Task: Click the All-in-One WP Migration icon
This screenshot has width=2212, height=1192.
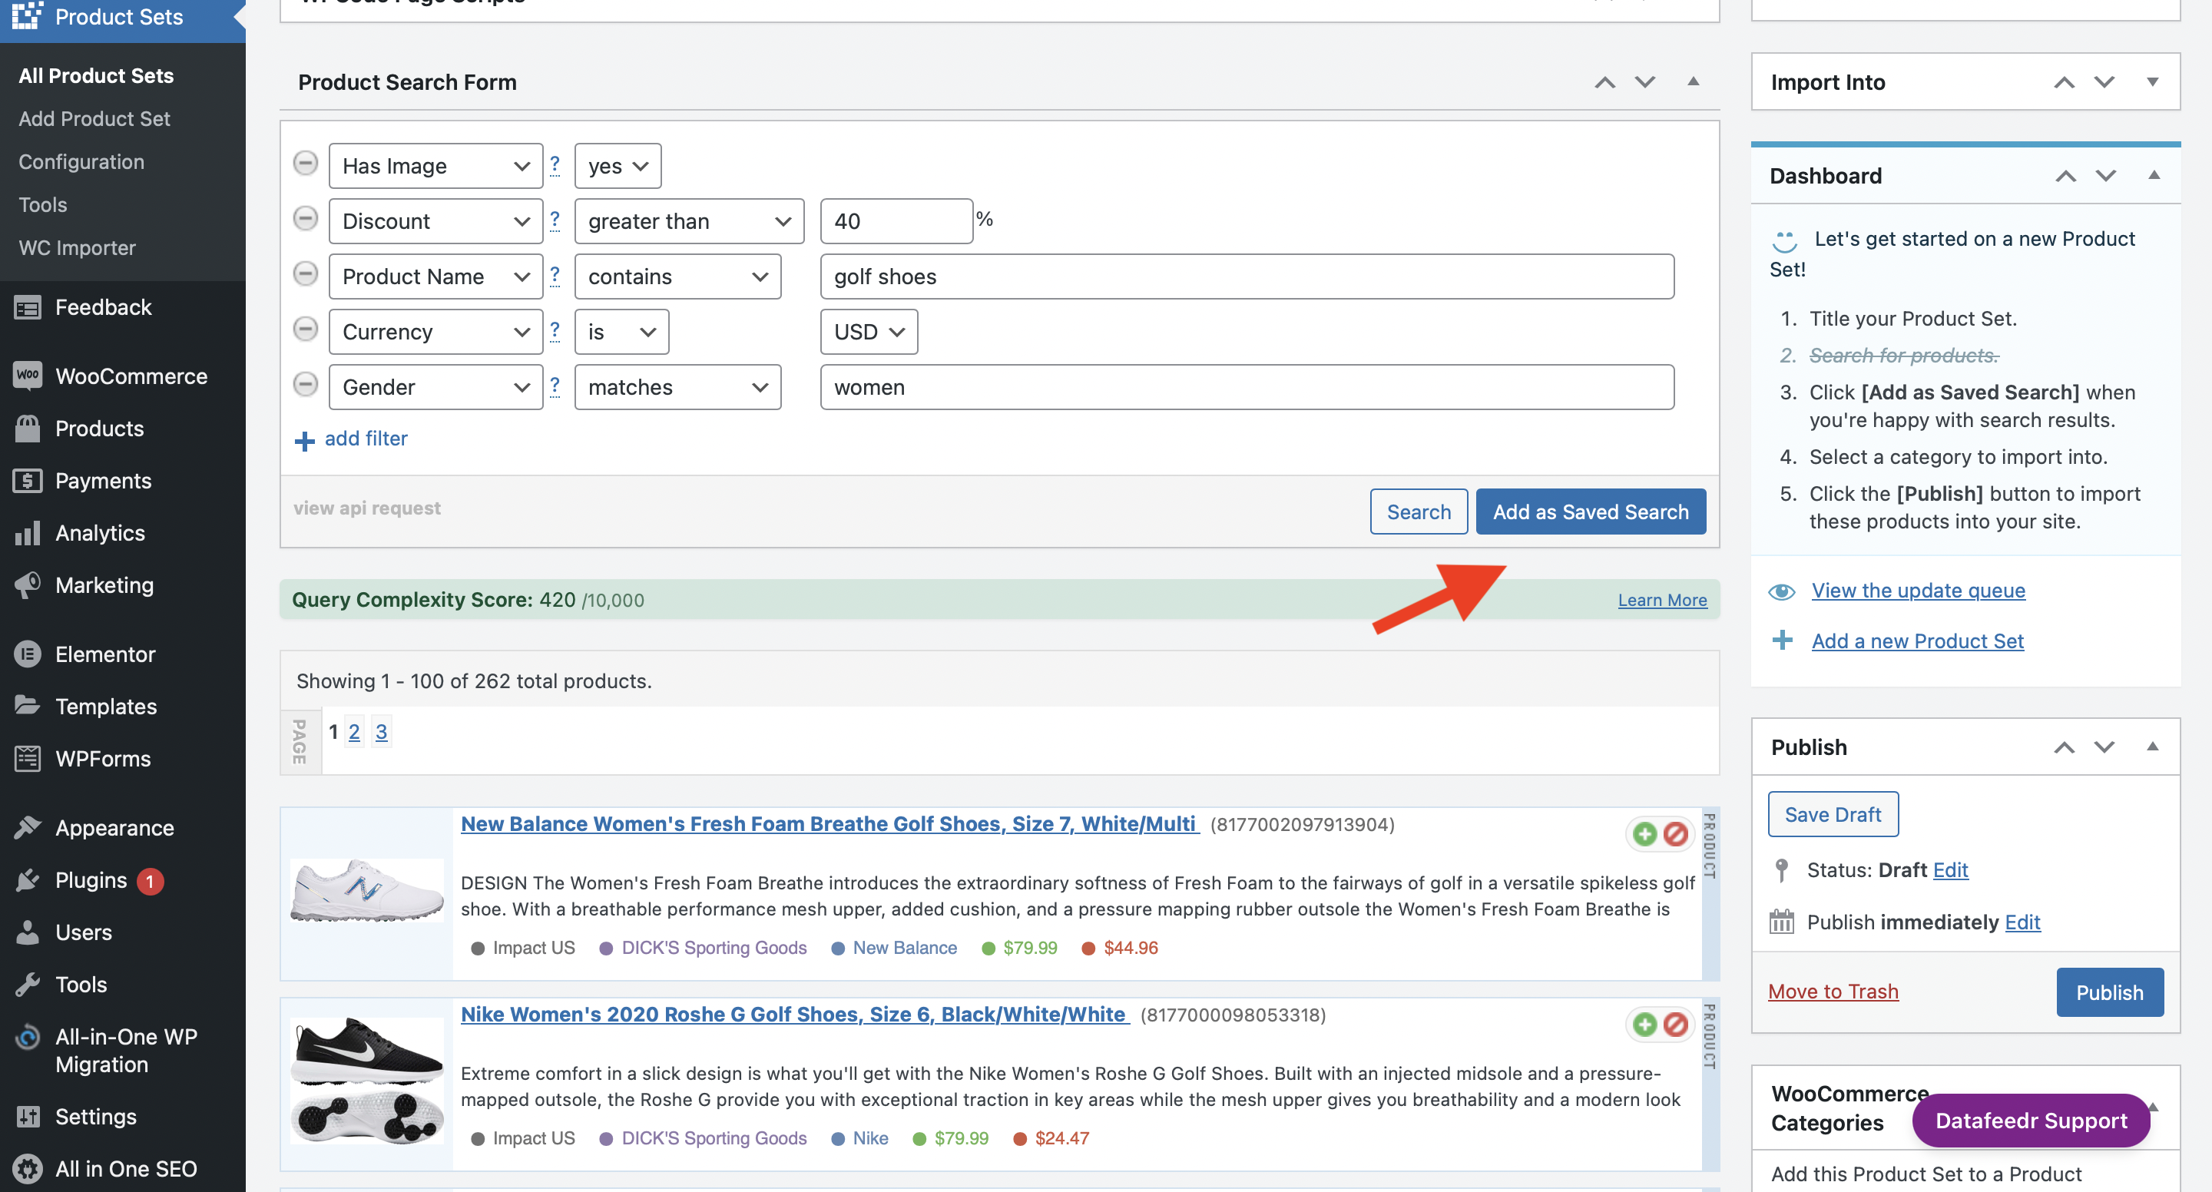Action: click(28, 1038)
